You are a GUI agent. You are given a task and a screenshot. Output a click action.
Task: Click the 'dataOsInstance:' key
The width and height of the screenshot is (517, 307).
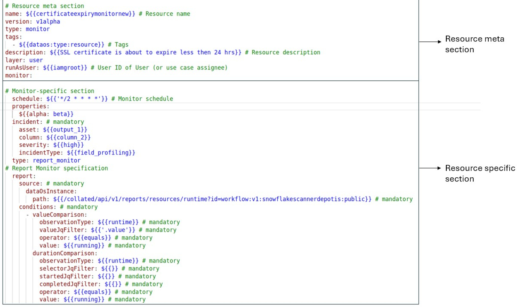[51, 191]
